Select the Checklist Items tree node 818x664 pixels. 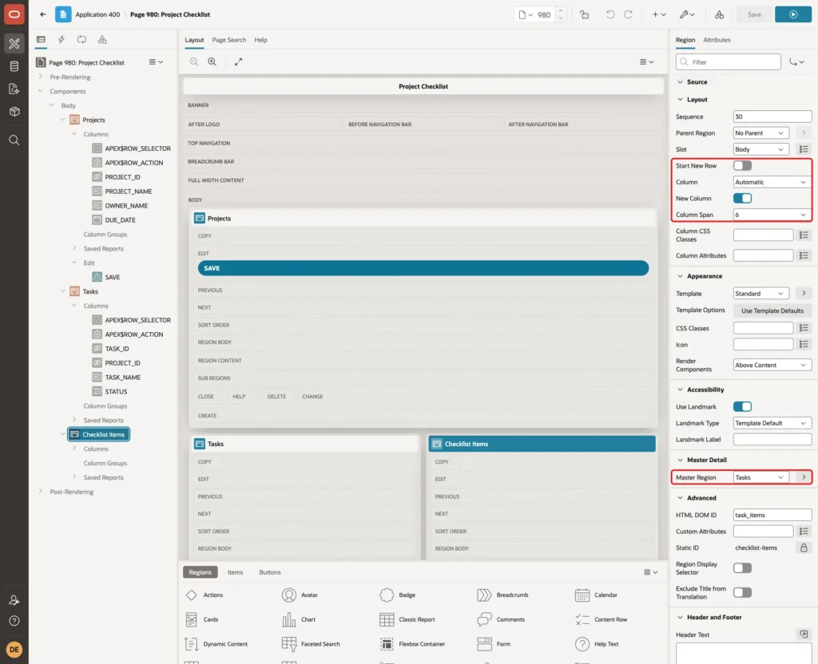point(98,435)
